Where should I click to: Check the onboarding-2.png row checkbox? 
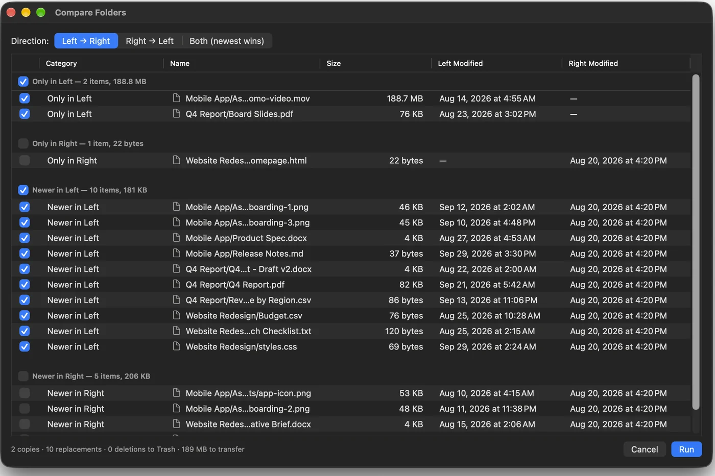(25, 409)
